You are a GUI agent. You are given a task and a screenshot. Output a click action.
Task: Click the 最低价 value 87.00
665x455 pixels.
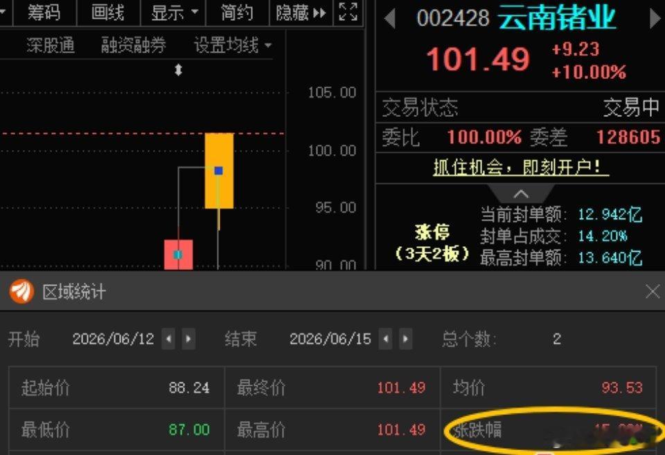[189, 430]
